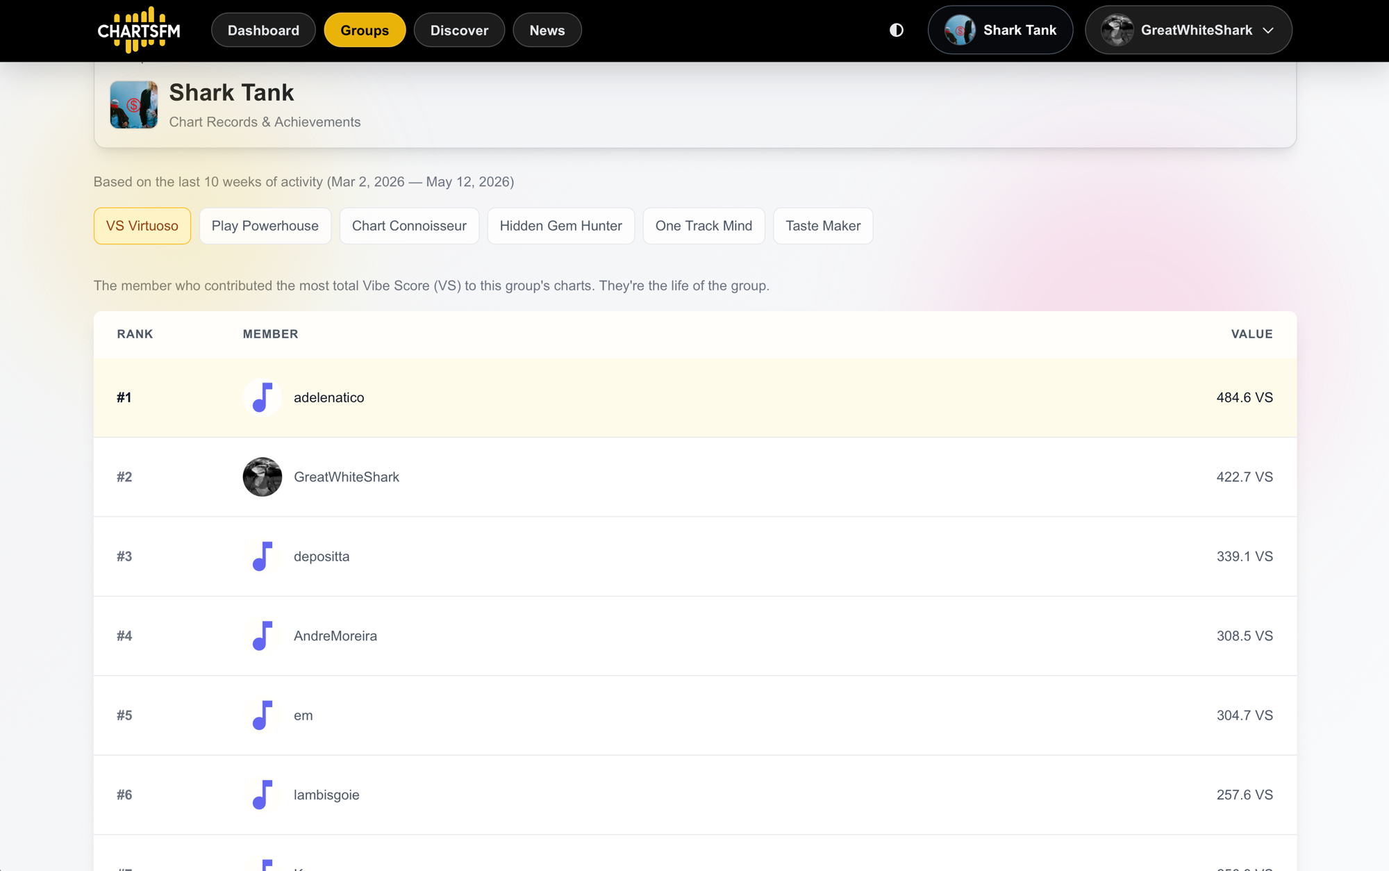Click the 422.7 VS value
Viewport: 1389px width, 871px height.
coord(1245,477)
